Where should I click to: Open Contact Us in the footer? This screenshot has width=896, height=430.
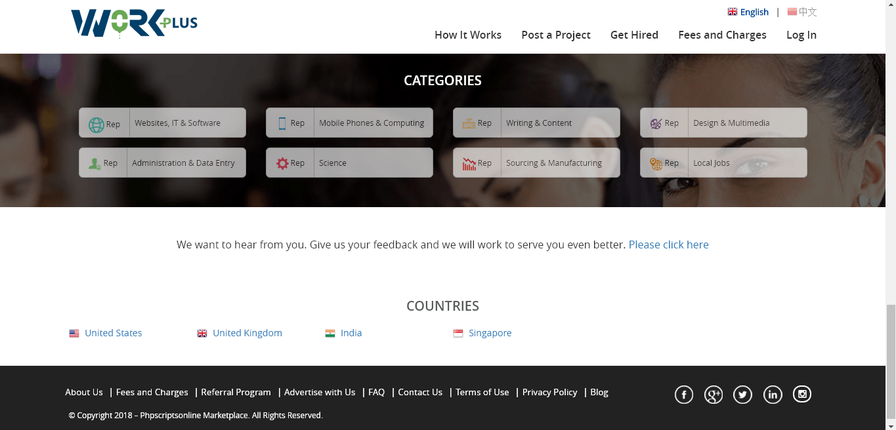(420, 392)
